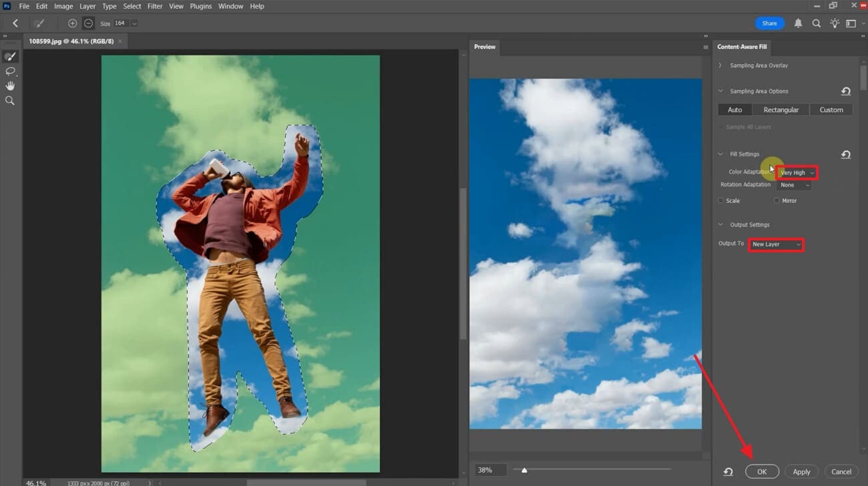Open the Color Adaptation dropdown
This screenshot has height=486, width=868.
tap(797, 172)
